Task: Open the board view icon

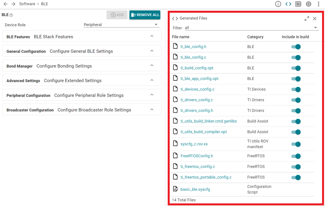Action: tap(298, 4)
